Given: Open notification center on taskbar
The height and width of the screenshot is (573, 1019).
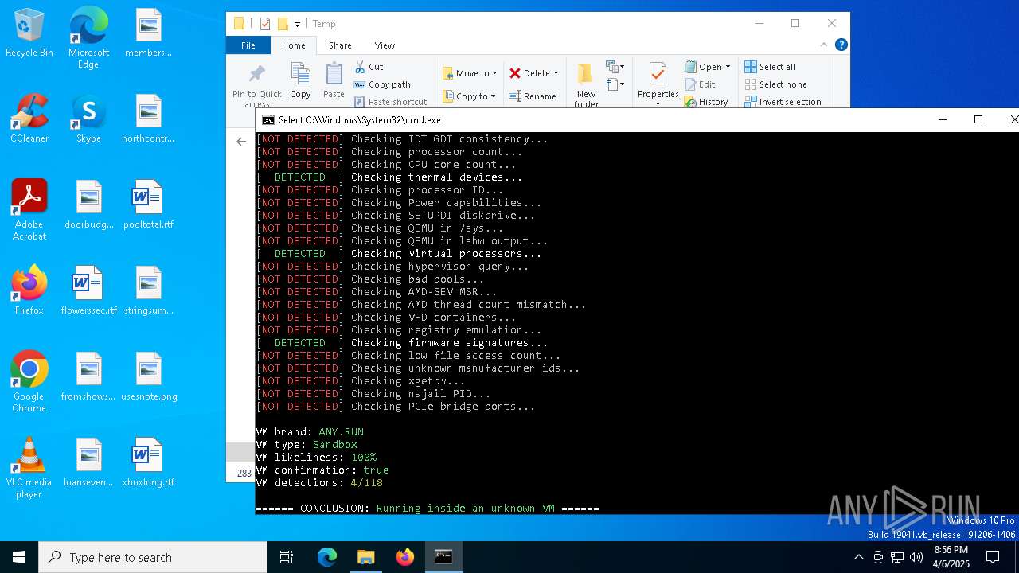Looking at the screenshot, I should pyautogui.click(x=993, y=557).
